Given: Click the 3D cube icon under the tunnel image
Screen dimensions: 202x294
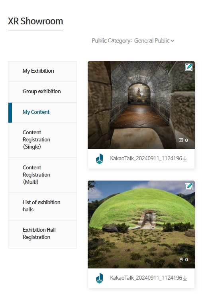Looking at the screenshot, I should click(x=99, y=159).
